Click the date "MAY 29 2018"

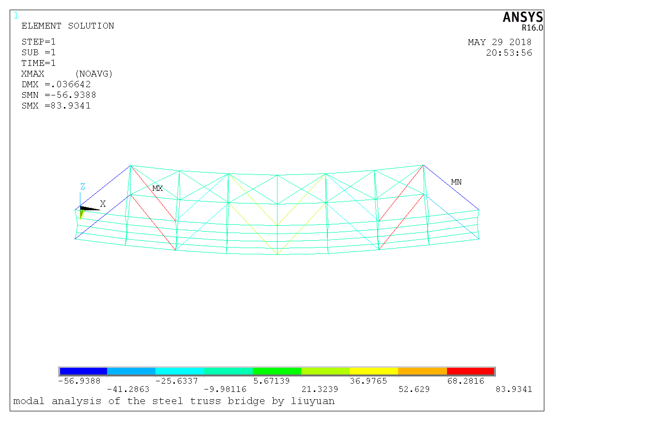500,42
